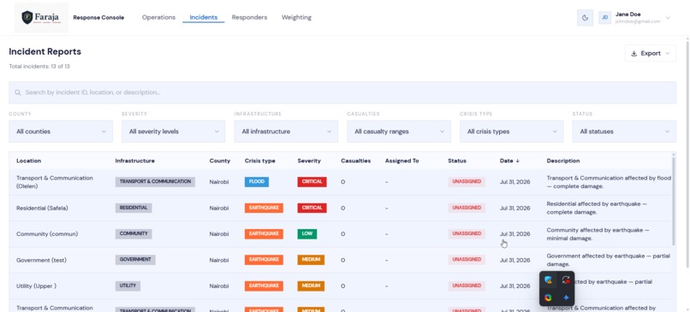Click the Severity column header
This screenshot has height=312, width=690.
pyautogui.click(x=309, y=161)
